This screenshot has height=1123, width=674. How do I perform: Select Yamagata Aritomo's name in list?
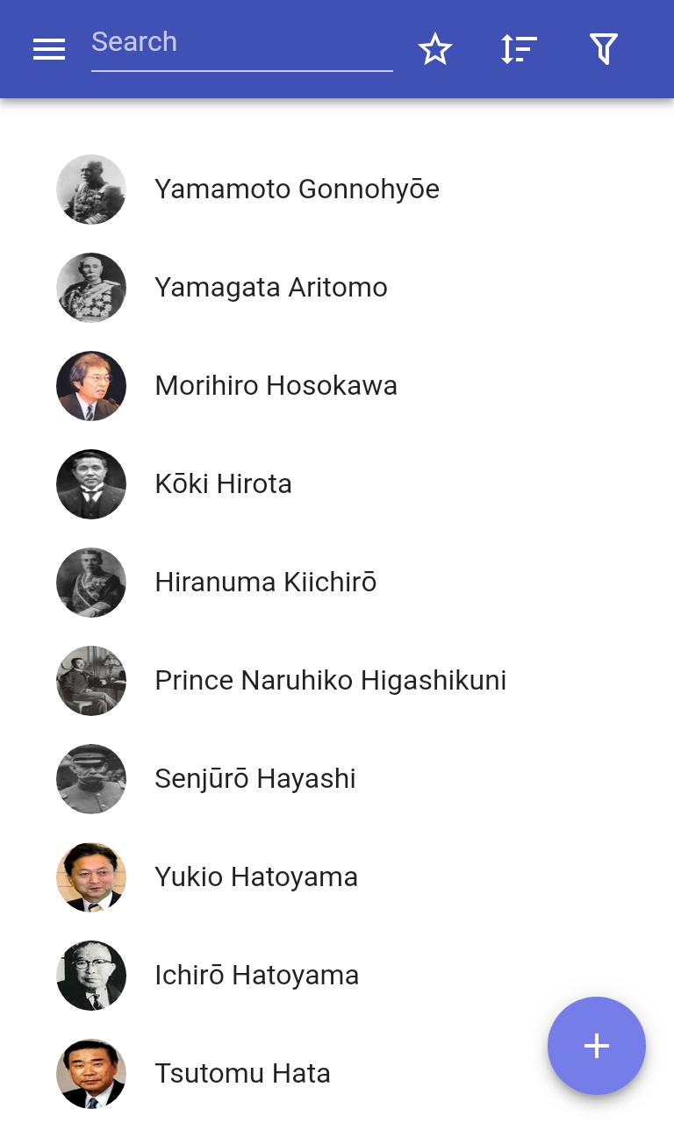coord(270,288)
